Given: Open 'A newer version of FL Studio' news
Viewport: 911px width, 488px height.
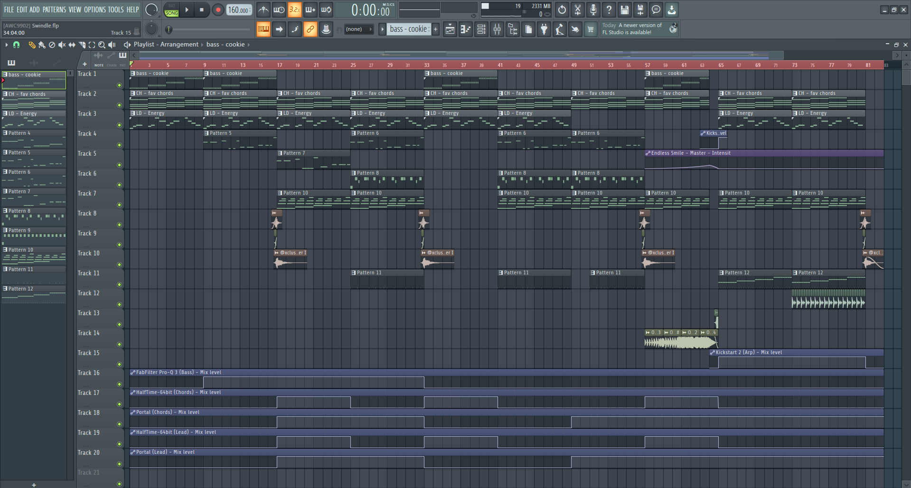Looking at the screenshot, I should click(639, 29).
